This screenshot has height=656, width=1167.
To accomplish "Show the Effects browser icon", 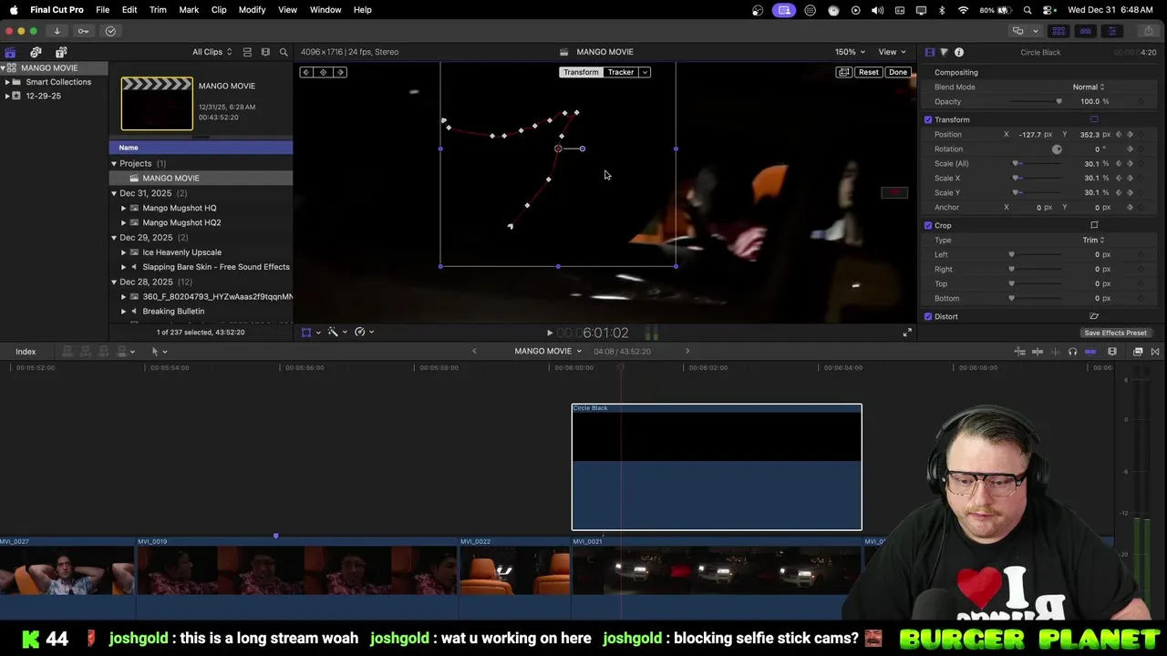I will (1138, 352).
